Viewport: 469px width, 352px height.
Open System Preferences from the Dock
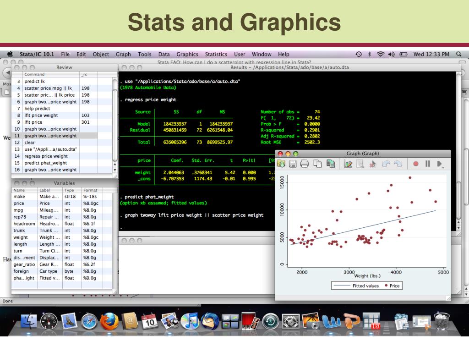[291, 322]
